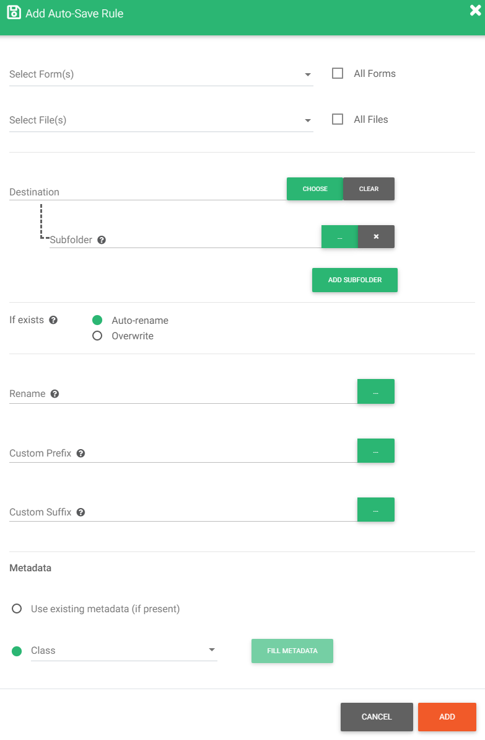Expand the Select File(s) dropdown

click(x=307, y=120)
